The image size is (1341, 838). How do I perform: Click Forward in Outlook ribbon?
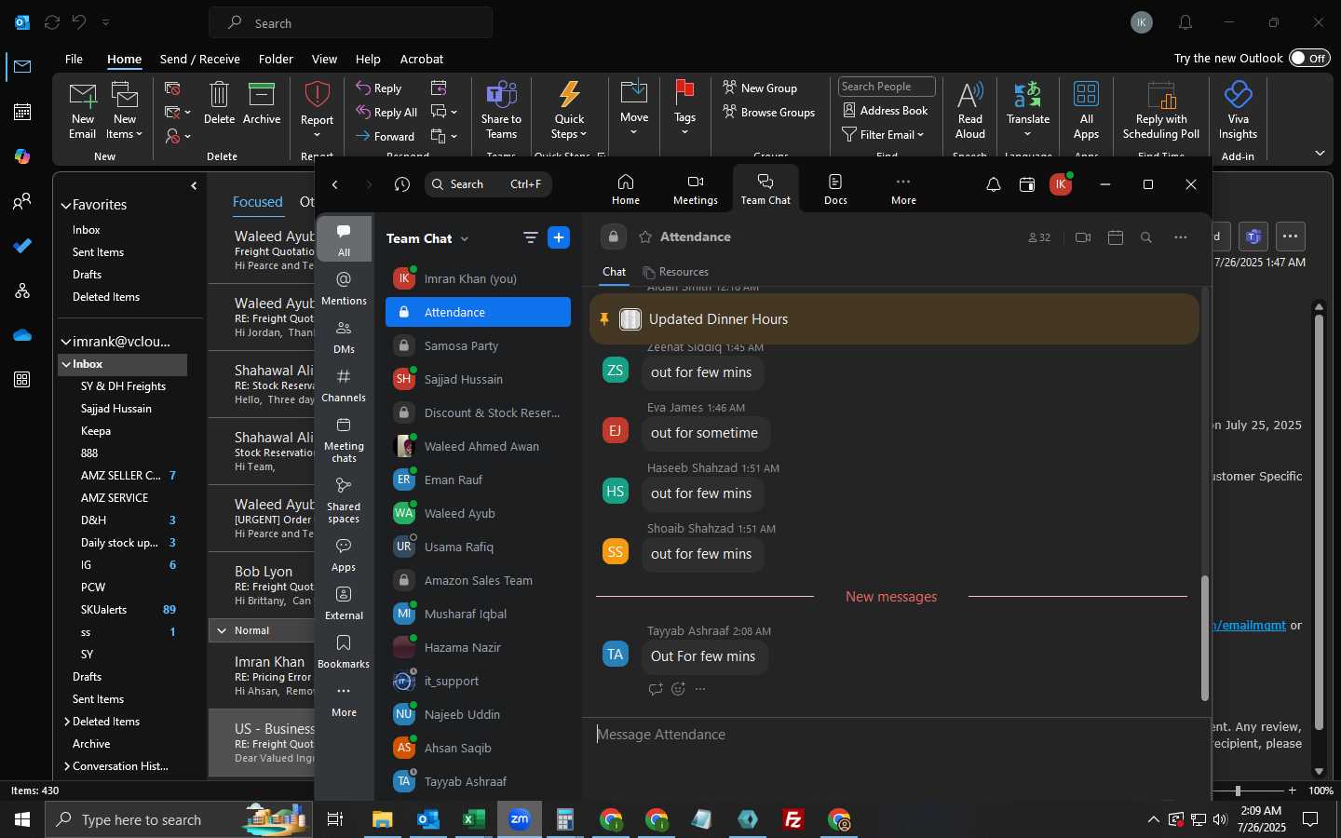coord(385,137)
